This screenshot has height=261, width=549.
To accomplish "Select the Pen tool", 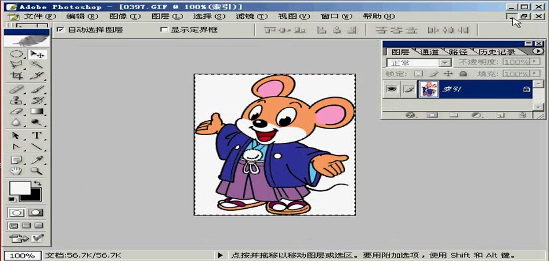I will (16, 146).
